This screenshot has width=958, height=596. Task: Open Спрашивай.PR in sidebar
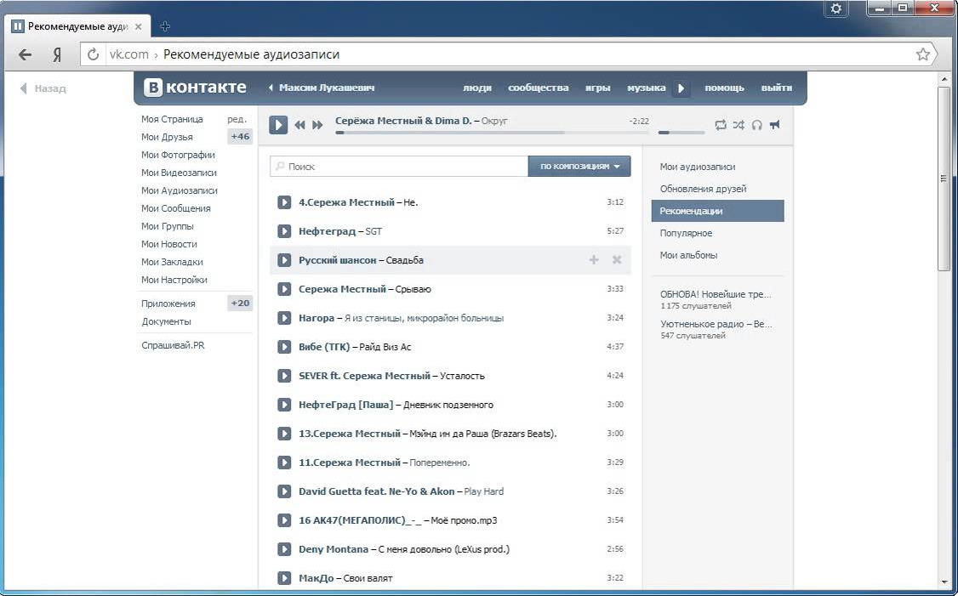(173, 346)
